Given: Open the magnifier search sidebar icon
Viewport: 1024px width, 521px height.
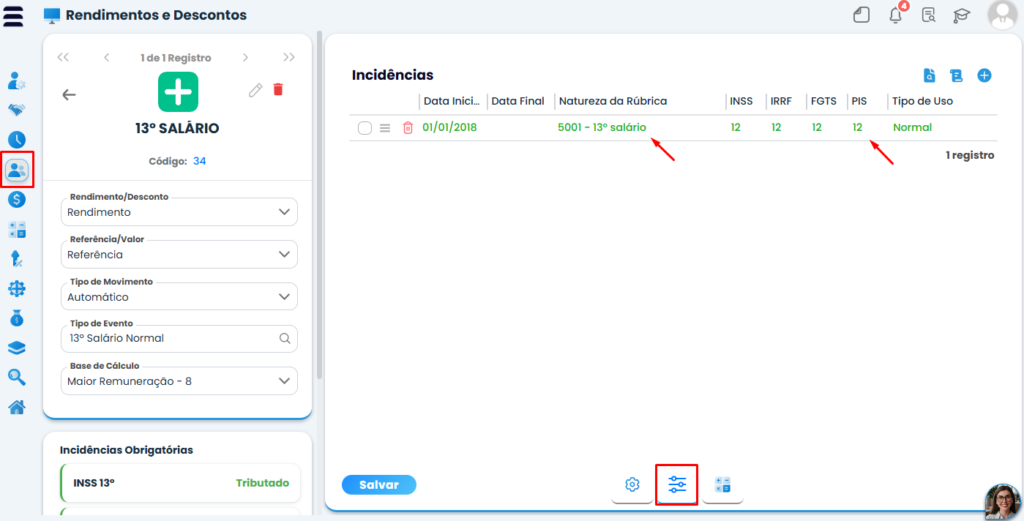Looking at the screenshot, I should [x=17, y=378].
